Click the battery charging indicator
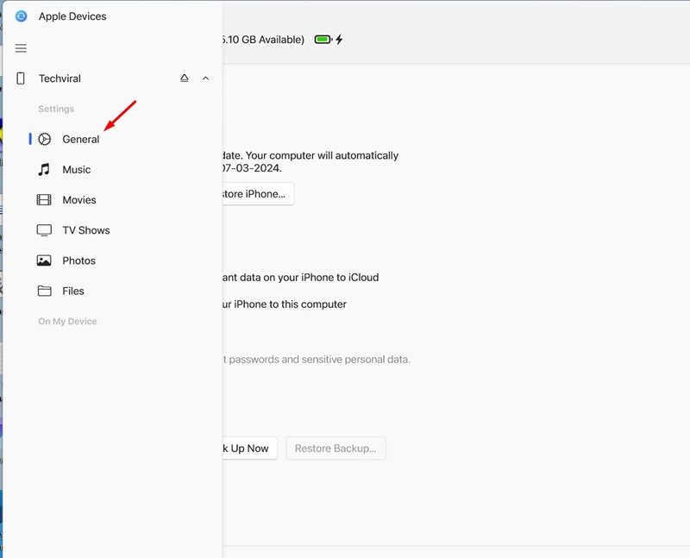The height and width of the screenshot is (558, 690). coord(329,40)
